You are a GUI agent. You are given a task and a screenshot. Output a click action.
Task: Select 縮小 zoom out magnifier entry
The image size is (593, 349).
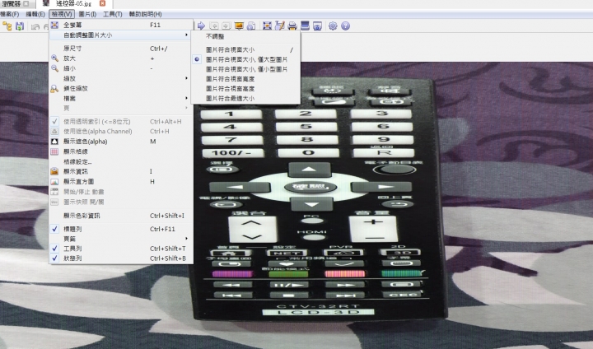point(121,68)
